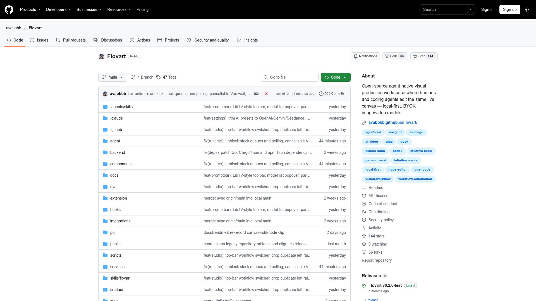Click the star icon next to 144 stars
The width and height of the screenshot is (536, 301).
(x=364, y=236)
